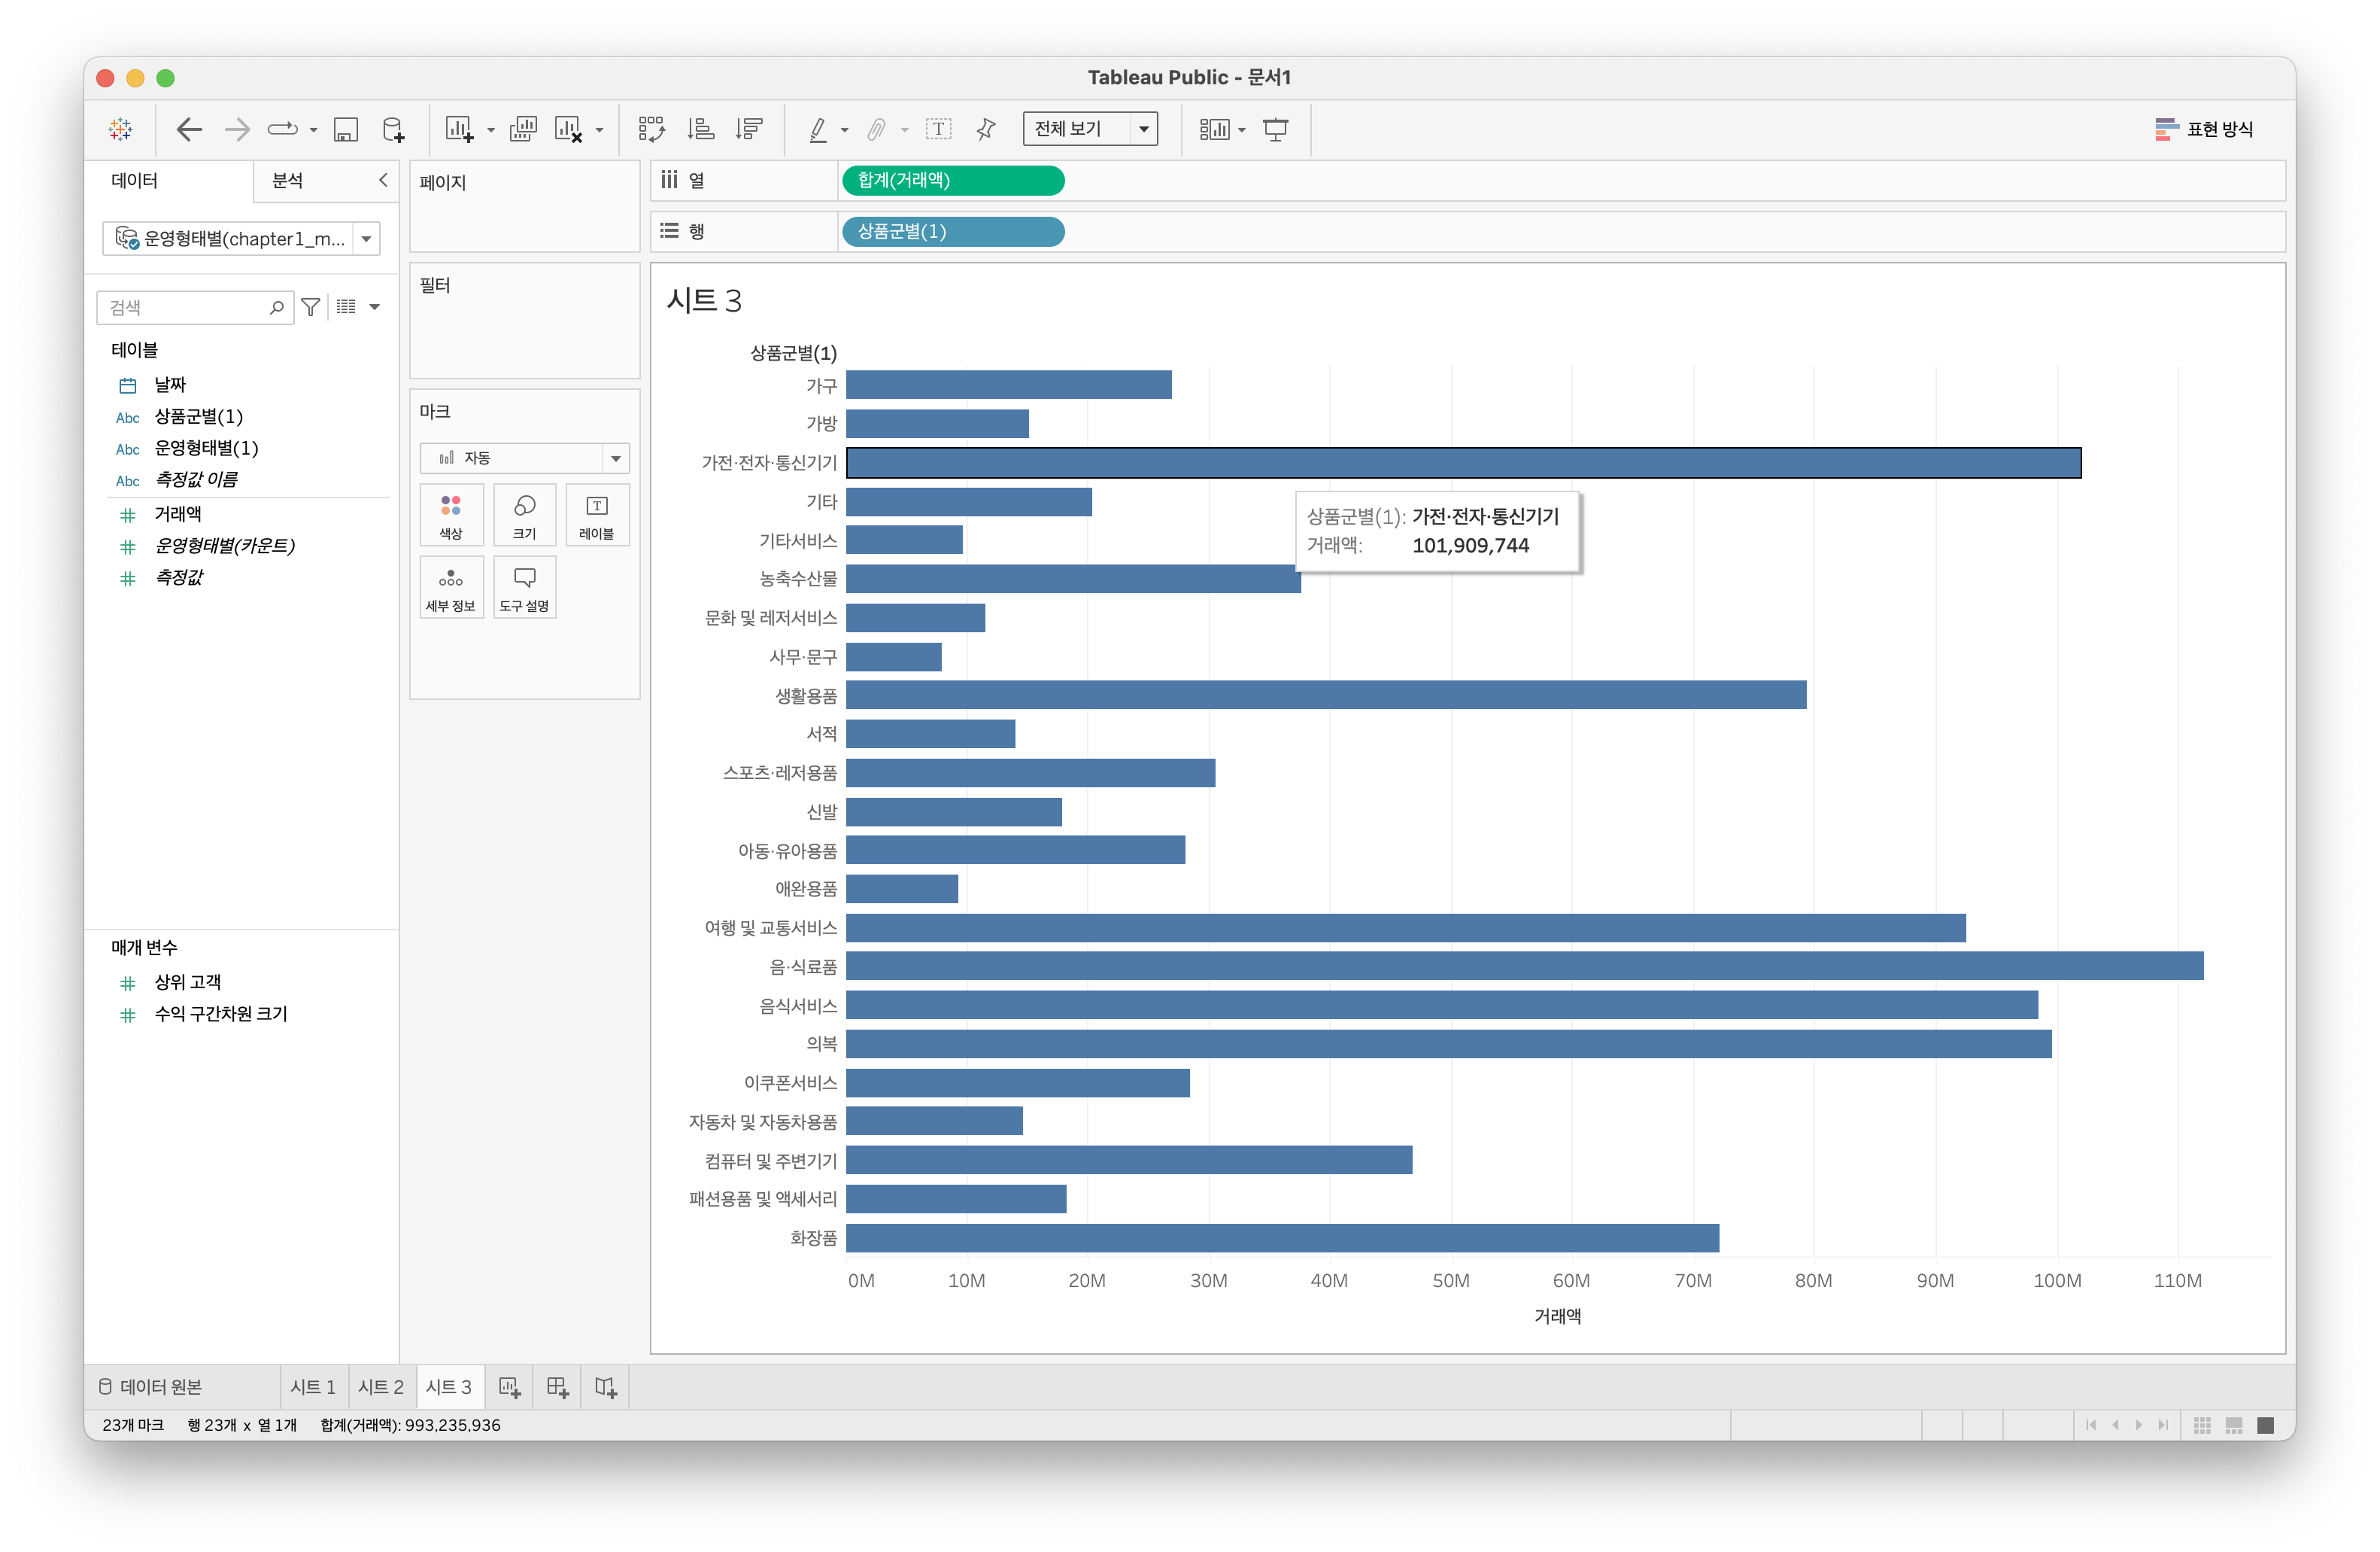The width and height of the screenshot is (2380, 1552).
Task: Click the swap rows and columns icon
Action: (651, 129)
